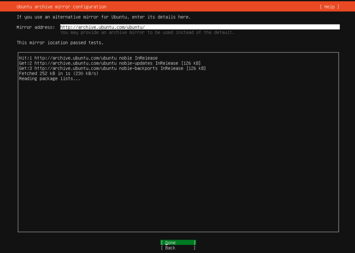Click the 'Get:2' noble-updates log line
The image size is (355, 253).
(110, 63)
